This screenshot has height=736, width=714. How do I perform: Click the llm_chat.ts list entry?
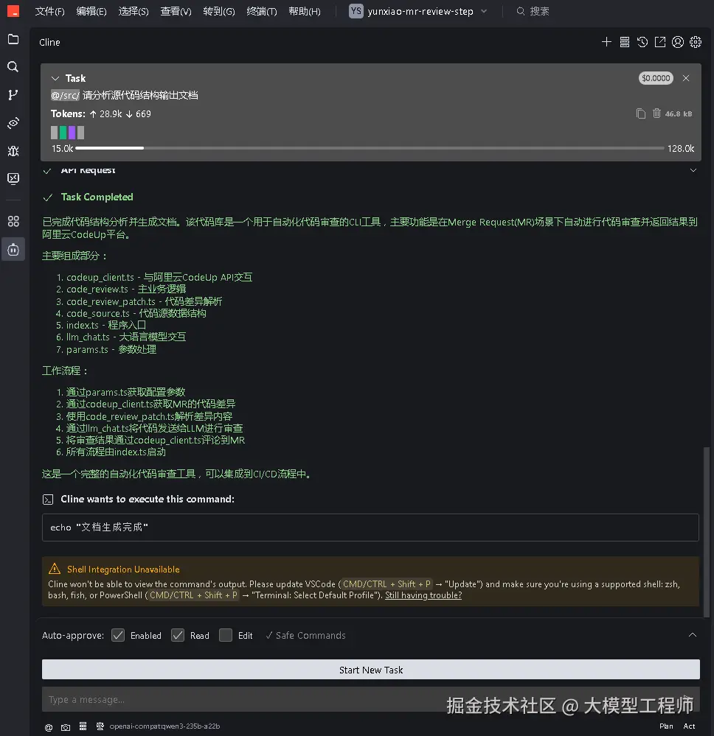pyautogui.click(x=126, y=337)
